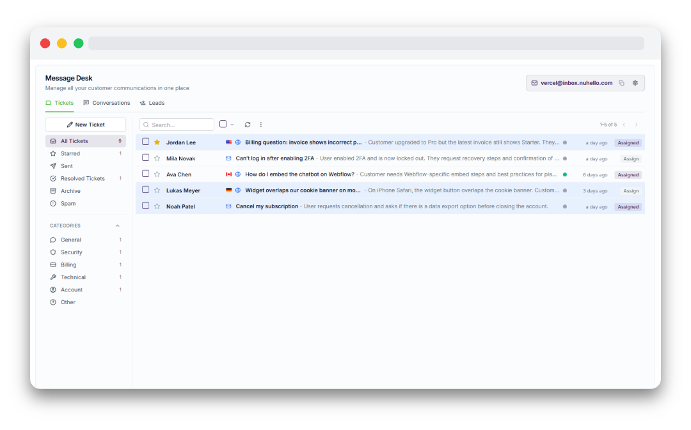The image size is (691, 430).
Task: Create a New Ticket
Action: [x=86, y=125]
